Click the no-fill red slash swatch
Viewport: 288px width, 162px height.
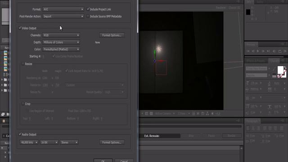(x=279, y=76)
